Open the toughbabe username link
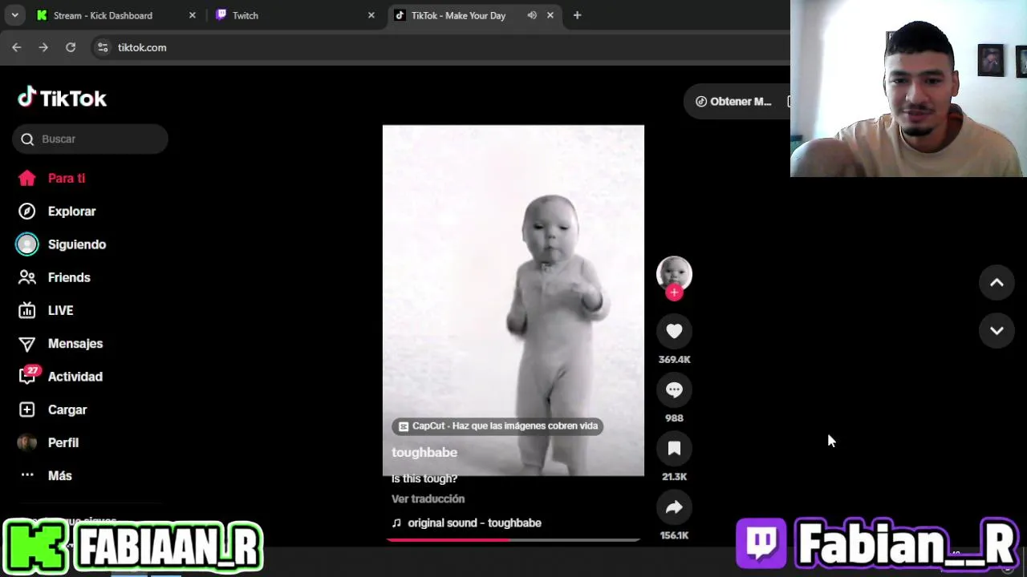 pyautogui.click(x=424, y=452)
